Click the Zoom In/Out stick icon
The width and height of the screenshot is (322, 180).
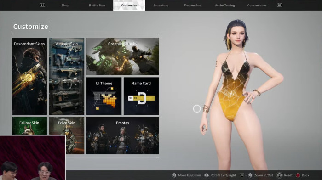coord(250,175)
